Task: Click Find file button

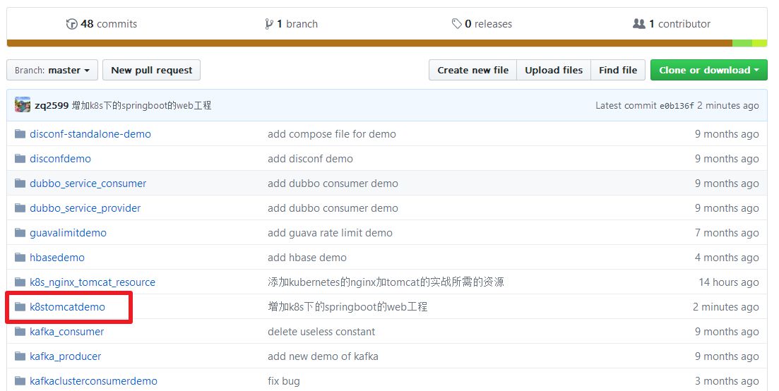Action: coord(618,70)
